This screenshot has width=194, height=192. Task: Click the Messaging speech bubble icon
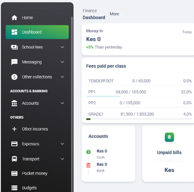point(14,62)
